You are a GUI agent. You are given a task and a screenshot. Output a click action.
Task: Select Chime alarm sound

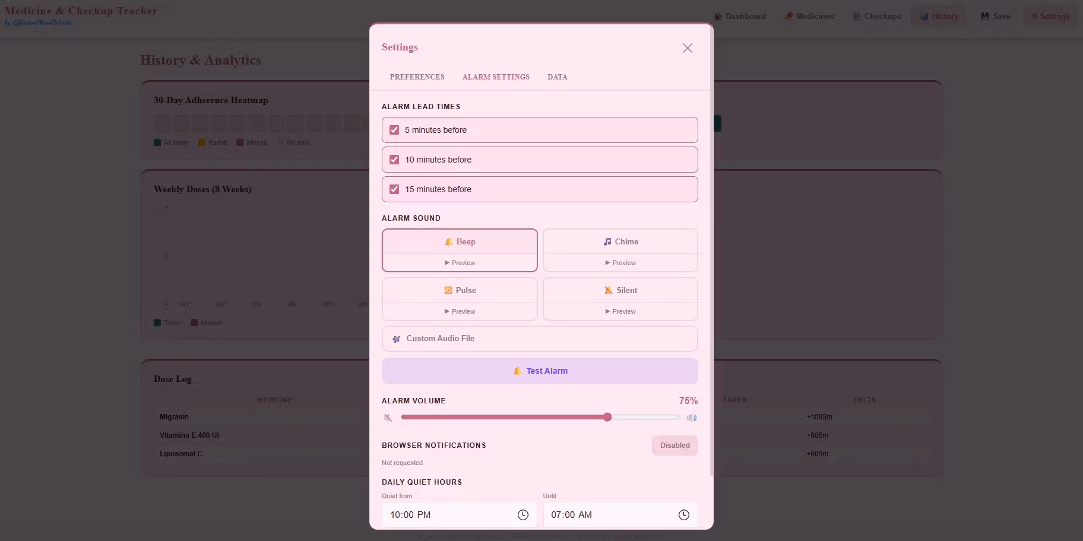[x=620, y=241]
